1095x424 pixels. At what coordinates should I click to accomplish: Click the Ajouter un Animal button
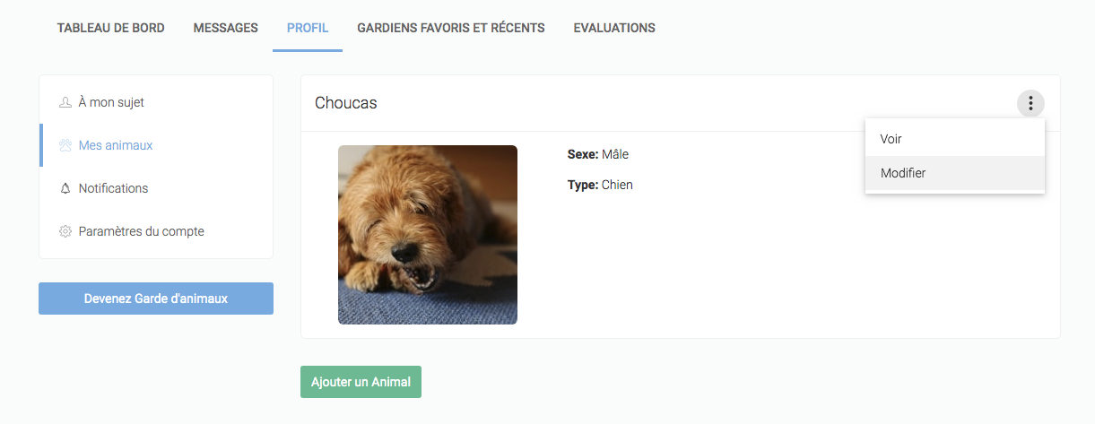[x=361, y=382]
